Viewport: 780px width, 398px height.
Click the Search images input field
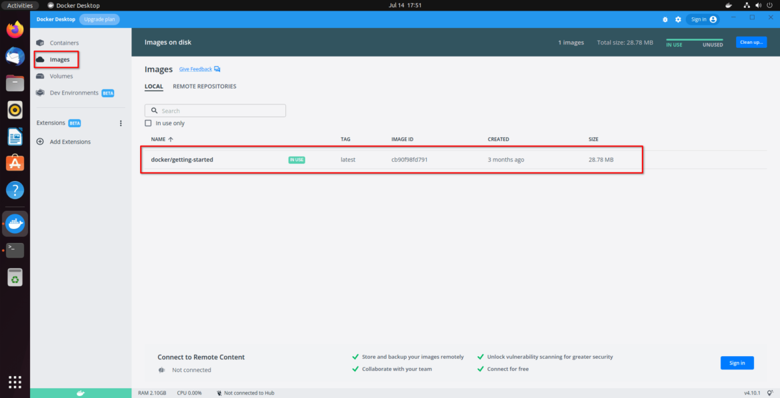click(x=215, y=110)
